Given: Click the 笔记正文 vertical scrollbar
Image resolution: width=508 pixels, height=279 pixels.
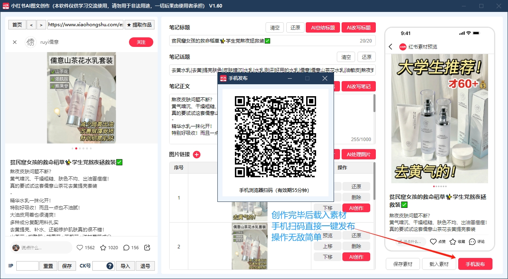Looking at the screenshot, I should point(374,104).
